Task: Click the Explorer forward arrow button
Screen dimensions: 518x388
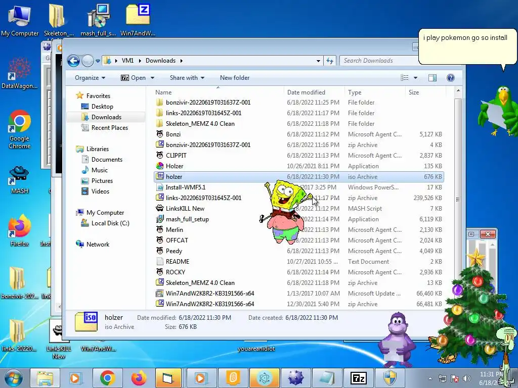Action: click(x=88, y=61)
